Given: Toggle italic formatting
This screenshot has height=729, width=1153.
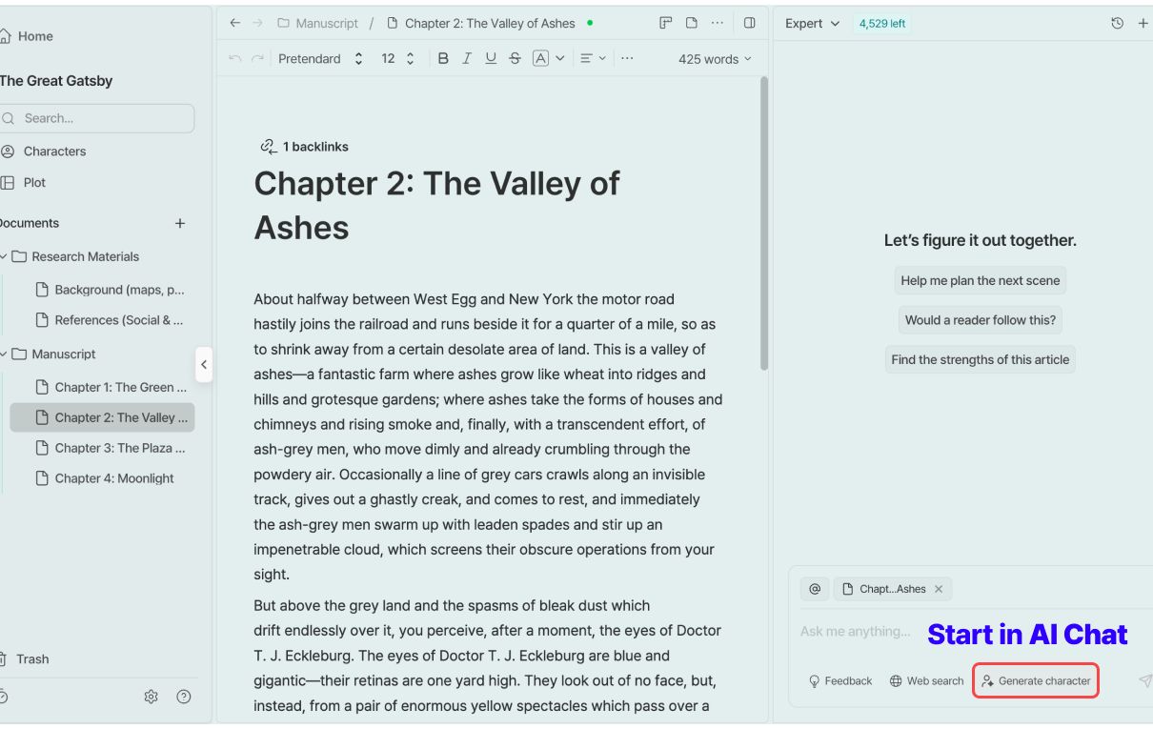Looking at the screenshot, I should 467,58.
